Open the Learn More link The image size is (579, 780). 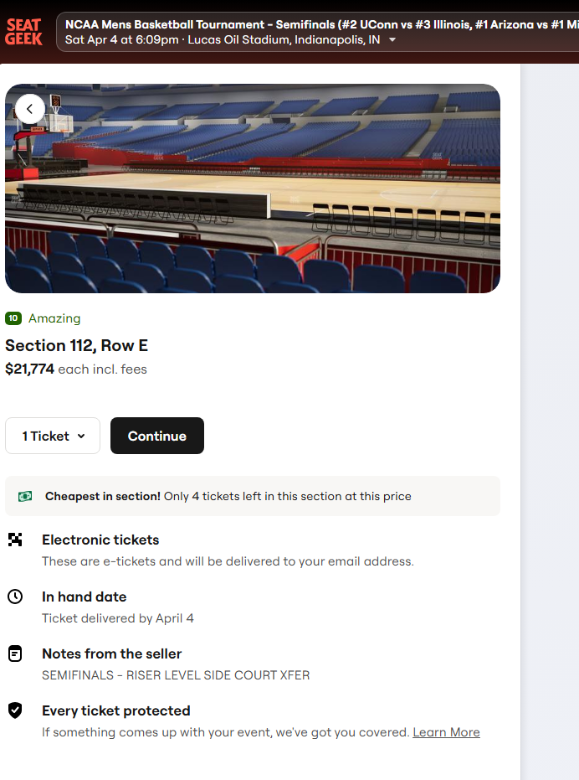click(446, 732)
